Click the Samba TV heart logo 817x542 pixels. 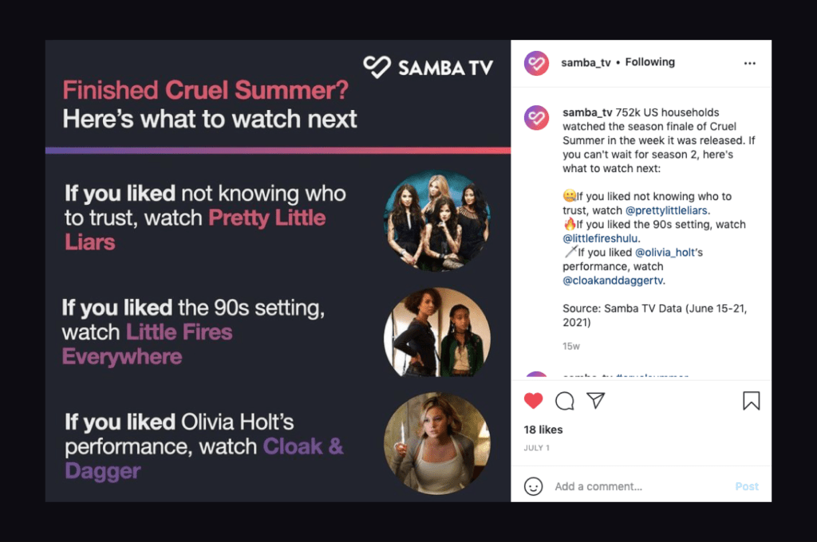pos(377,67)
